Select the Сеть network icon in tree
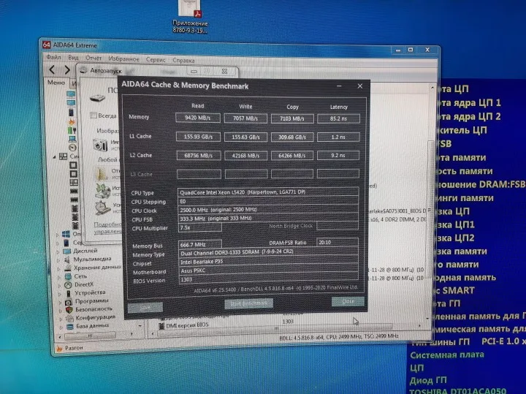The width and height of the screenshot is (526, 394). click(x=68, y=276)
